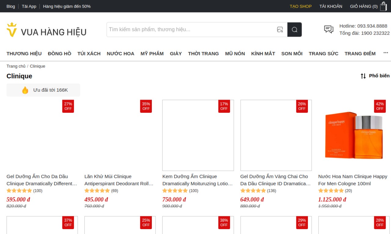Open the ĐỒNG HỒ category
This screenshot has height=234, width=391.
click(60, 54)
